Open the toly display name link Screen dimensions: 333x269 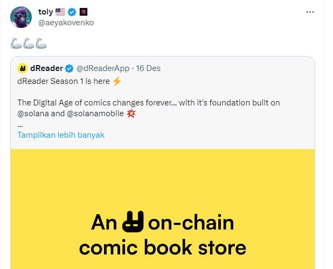pyautogui.click(x=46, y=12)
